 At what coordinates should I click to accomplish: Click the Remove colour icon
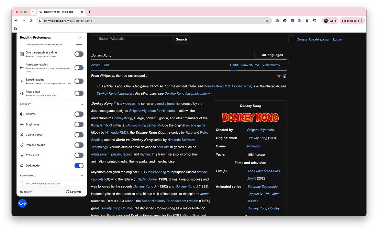click(x=22, y=145)
